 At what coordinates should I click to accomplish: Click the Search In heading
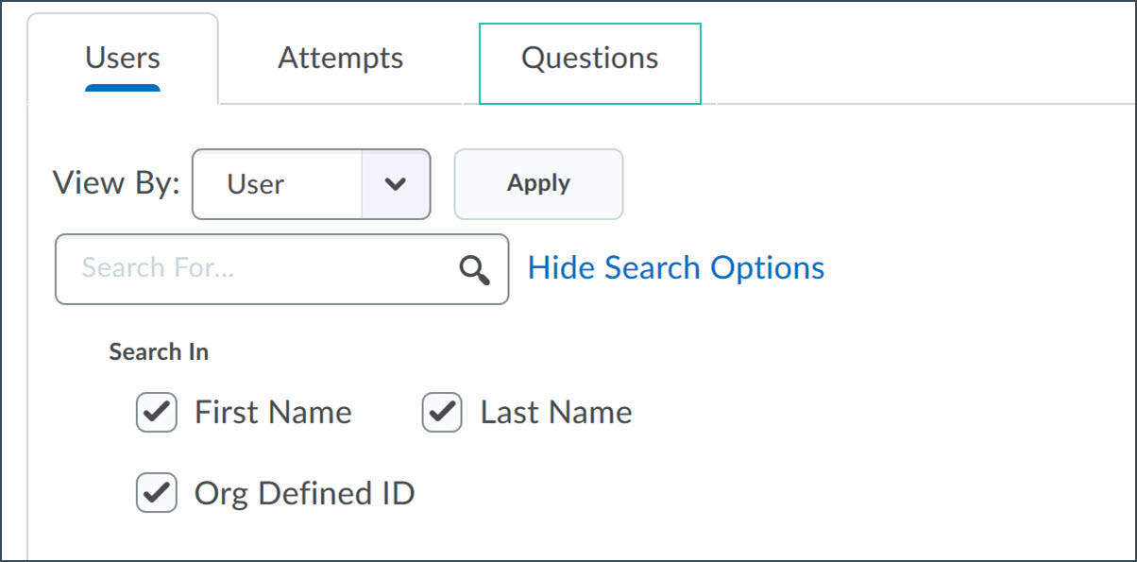point(159,352)
